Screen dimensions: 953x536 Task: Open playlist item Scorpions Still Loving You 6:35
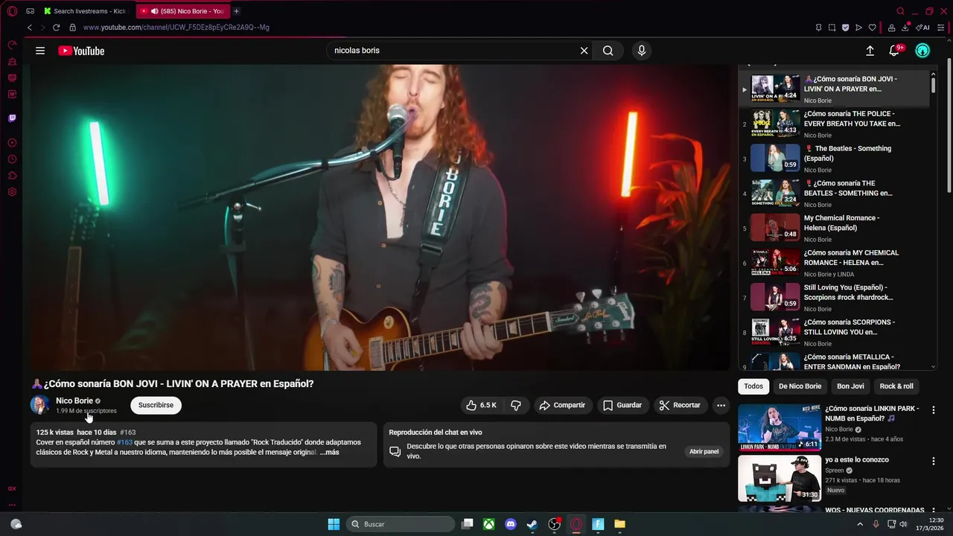[834, 332]
